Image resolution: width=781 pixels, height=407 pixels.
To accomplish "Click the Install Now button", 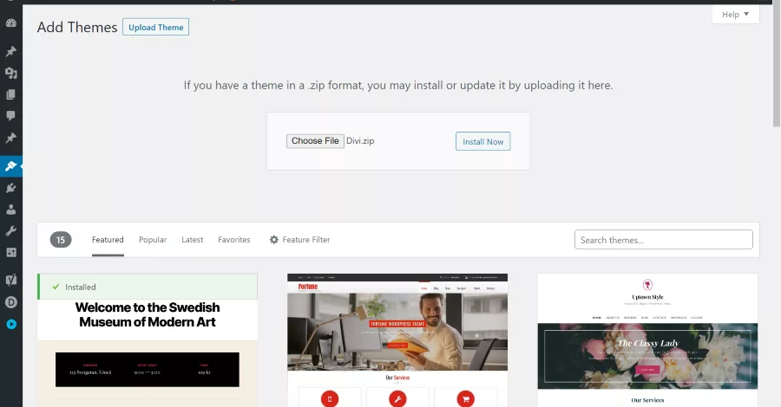I will click(x=483, y=142).
